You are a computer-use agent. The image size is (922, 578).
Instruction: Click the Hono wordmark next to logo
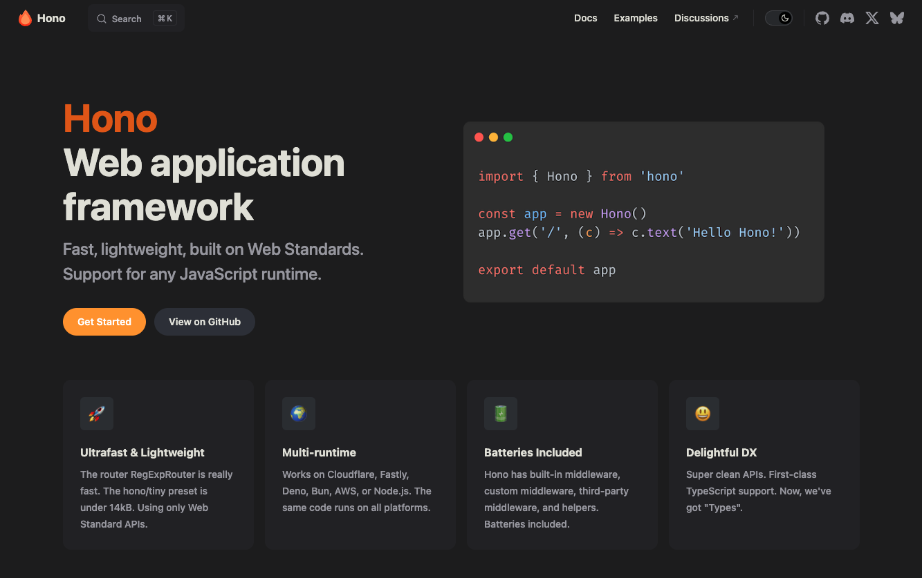click(x=52, y=18)
